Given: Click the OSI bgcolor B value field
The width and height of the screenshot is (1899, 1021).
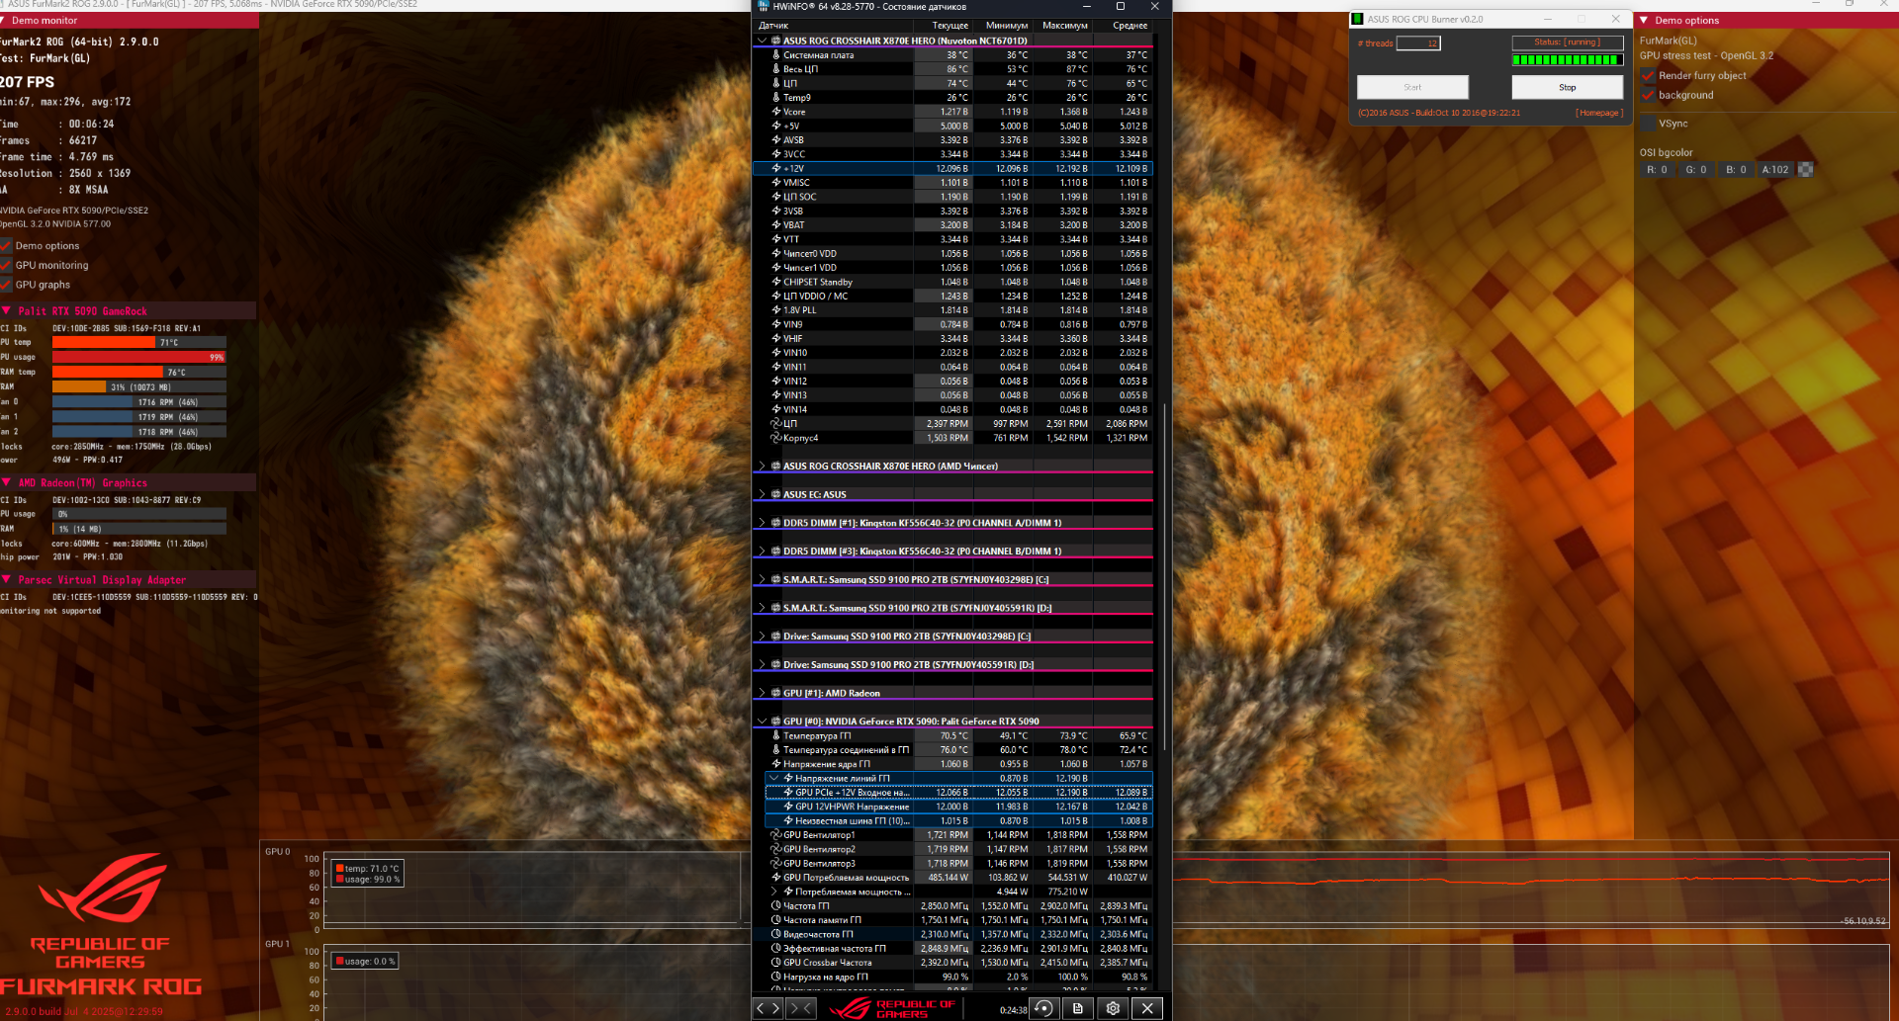Looking at the screenshot, I should click(x=1737, y=170).
